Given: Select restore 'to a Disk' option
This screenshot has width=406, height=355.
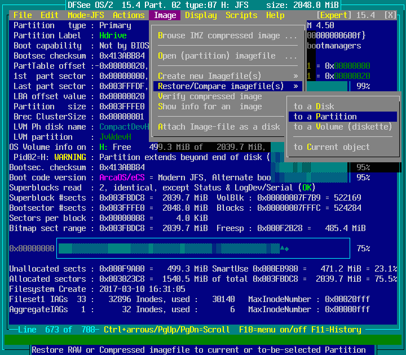Looking at the screenshot, I should click(x=314, y=106).
